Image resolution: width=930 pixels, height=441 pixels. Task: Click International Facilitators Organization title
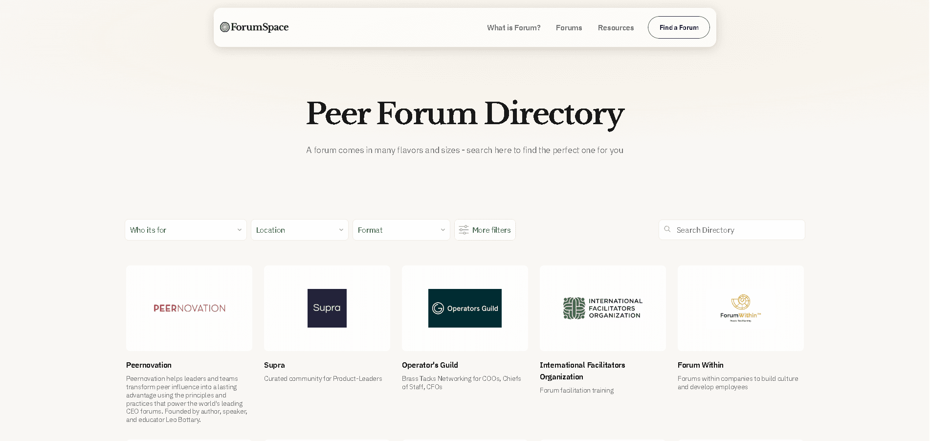(582, 371)
